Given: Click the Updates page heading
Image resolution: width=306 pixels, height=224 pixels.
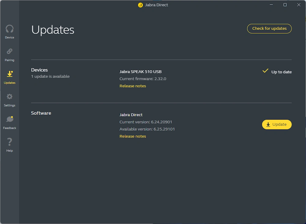Looking at the screenshot, I should 53,30.
